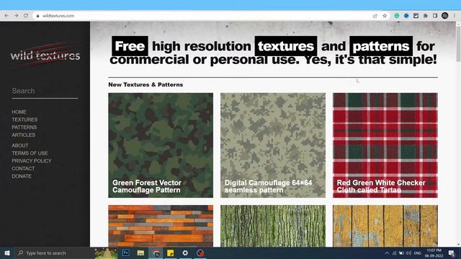Open the CONTACT link
Screen dimensions: 461x259
point(23,168)
